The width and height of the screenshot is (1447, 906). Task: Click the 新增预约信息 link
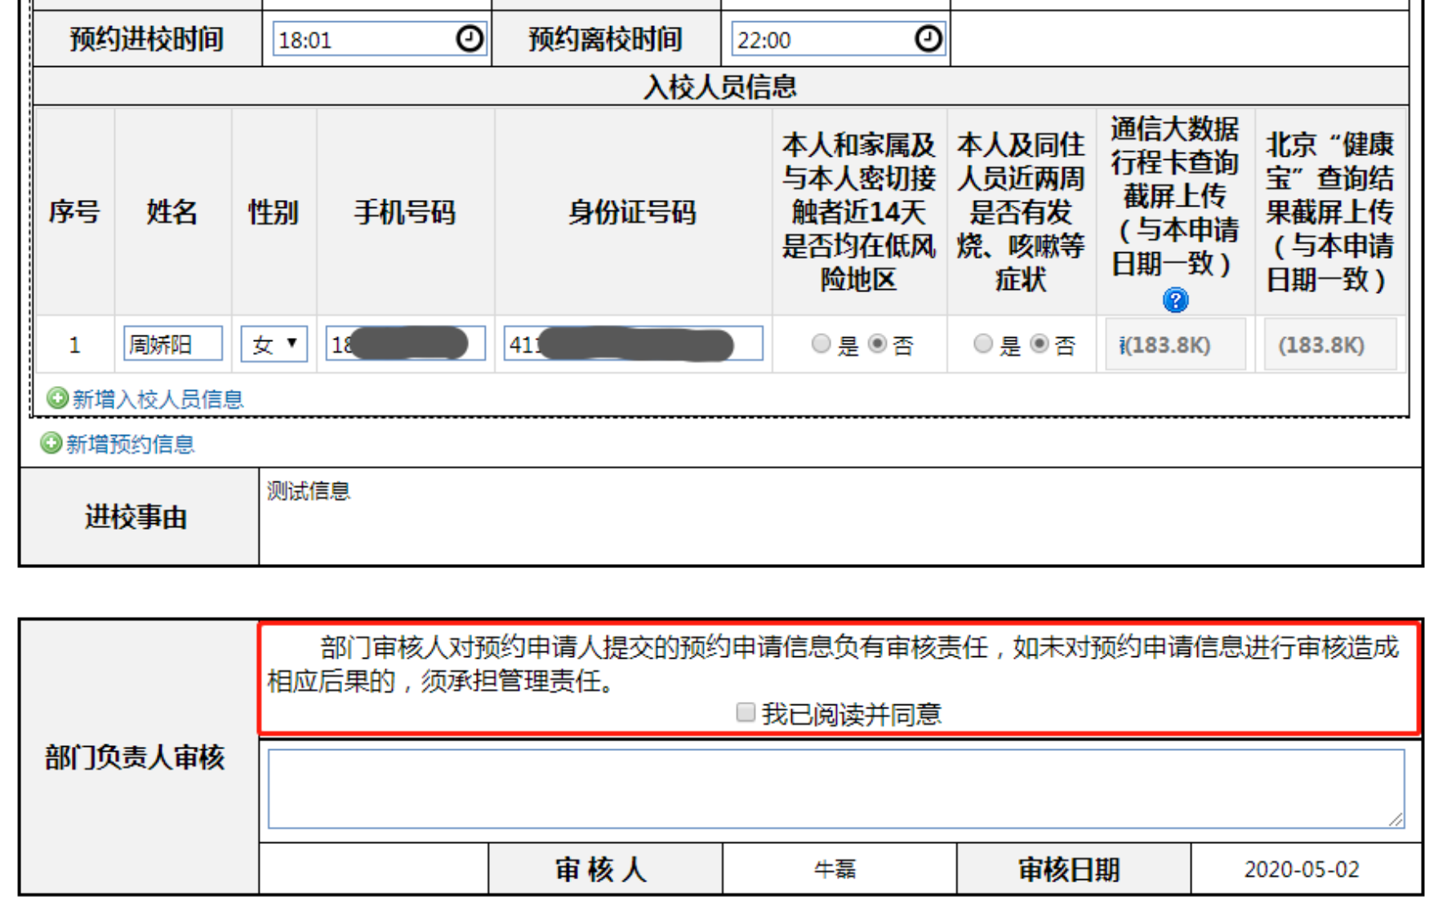click(130, 444)
